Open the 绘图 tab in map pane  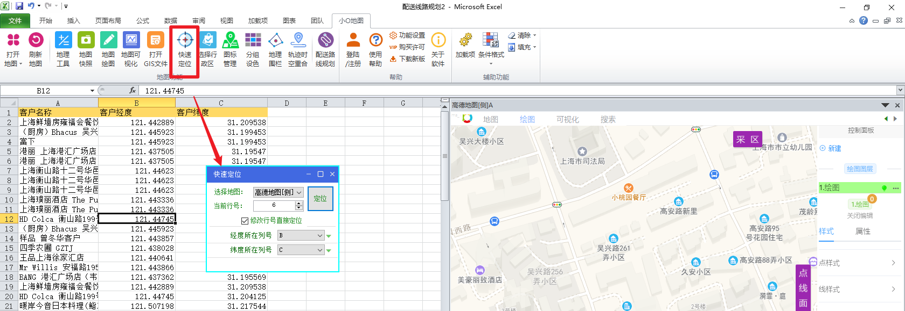(x=527, y=119)
